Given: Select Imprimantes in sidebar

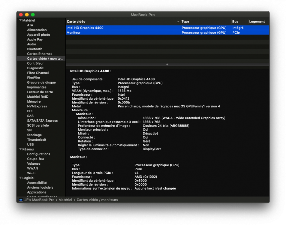Looking at the screenshot, I should point(37,87).
